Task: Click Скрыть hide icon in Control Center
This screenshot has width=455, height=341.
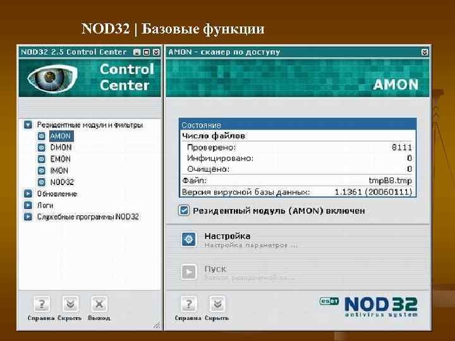Action: [x=70, y=304]
